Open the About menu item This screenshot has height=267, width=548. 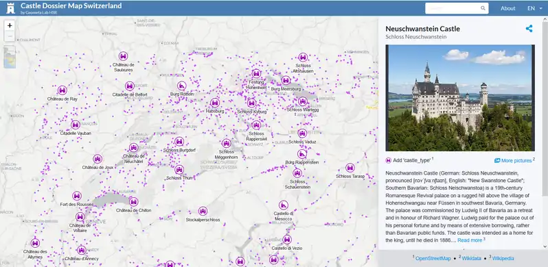point(507,8)
